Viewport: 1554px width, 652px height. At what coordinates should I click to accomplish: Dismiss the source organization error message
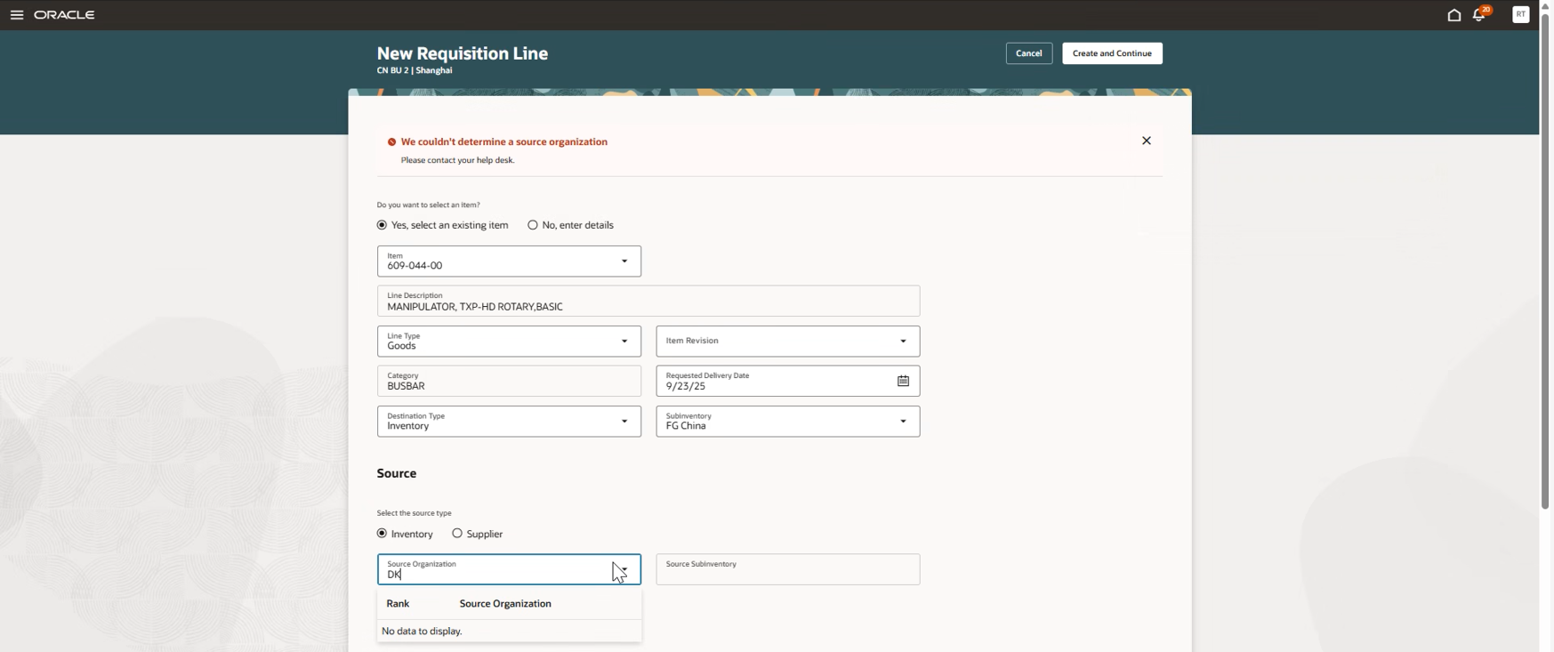coord(1147,141)
